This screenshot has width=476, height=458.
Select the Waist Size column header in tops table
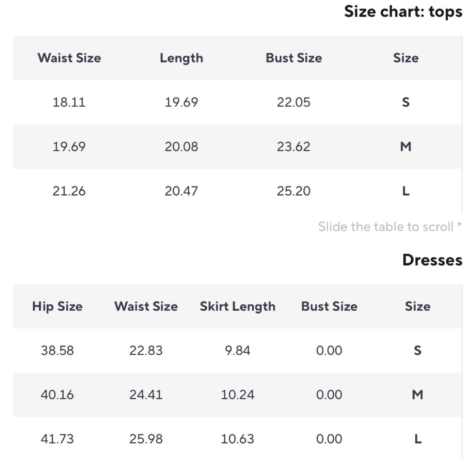[x=69, y=58]
